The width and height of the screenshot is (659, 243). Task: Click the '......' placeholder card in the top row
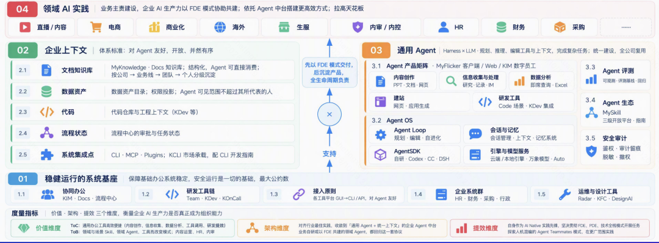click(625, 27)
